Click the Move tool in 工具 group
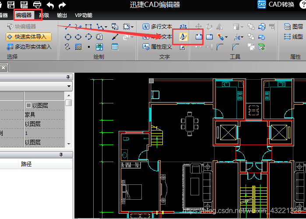Viewport: 306px width, 219px height. tap(198, 27)
